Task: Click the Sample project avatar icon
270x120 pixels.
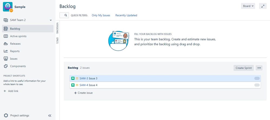Action: (8, 7)
